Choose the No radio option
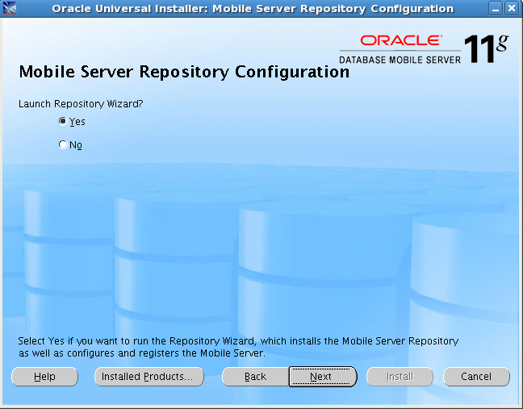This screenshot has width=523, height=409. (63, 145)
